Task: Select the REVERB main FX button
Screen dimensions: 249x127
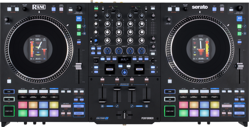Action: click(x=134, y=59)
